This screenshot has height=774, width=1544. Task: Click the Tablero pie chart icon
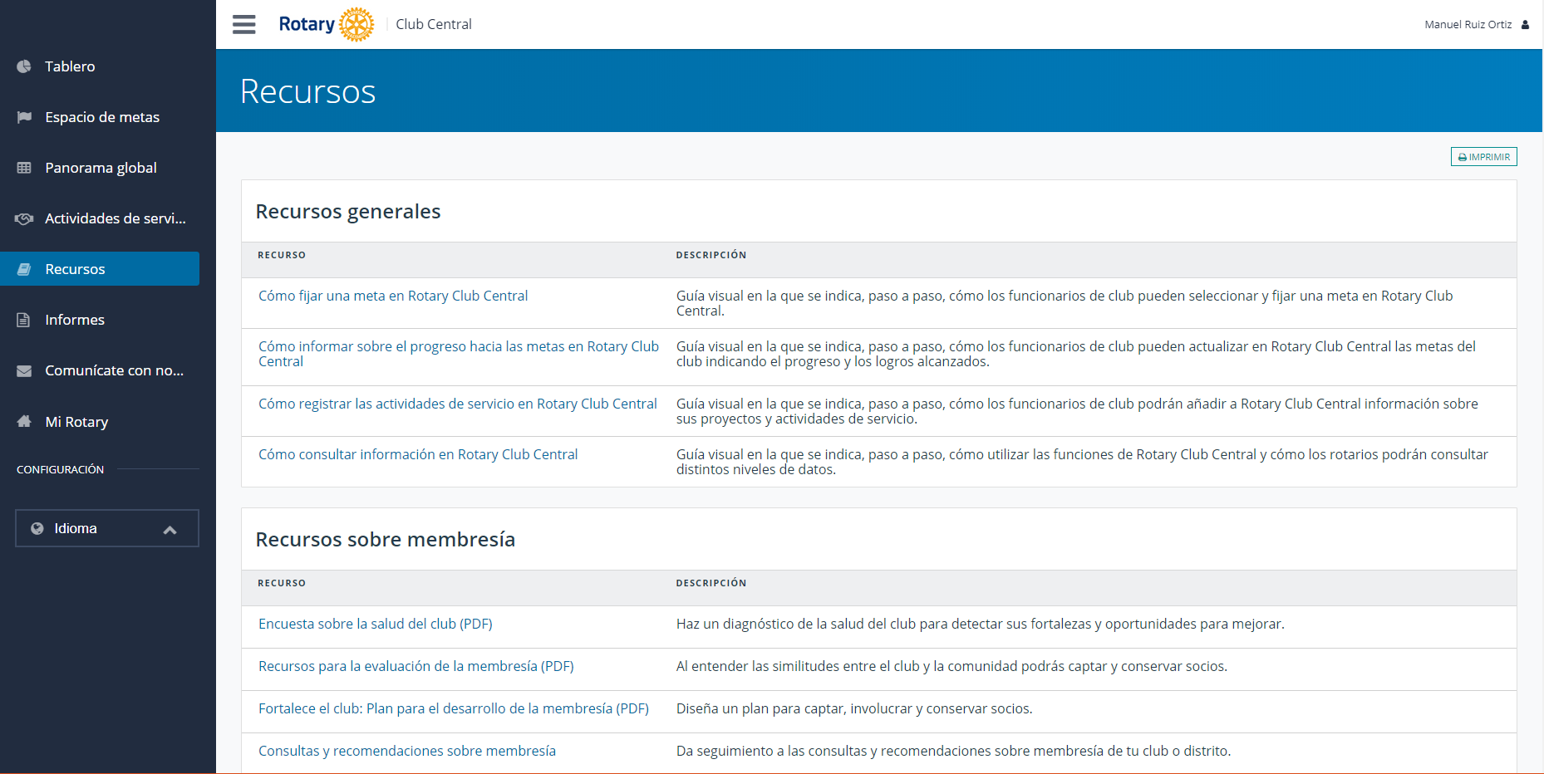pos(24,66)
